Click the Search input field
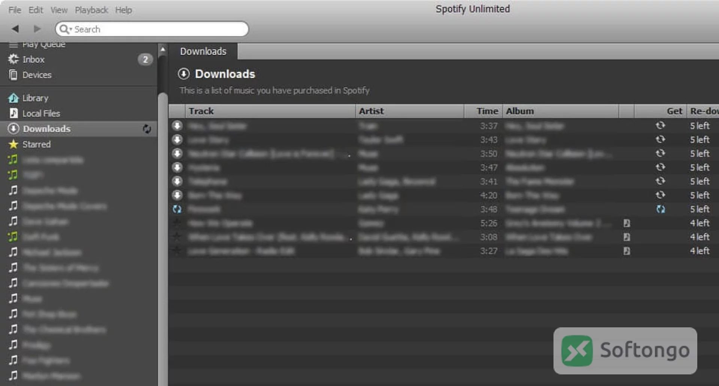719x386 pixels. pos(152,29)
